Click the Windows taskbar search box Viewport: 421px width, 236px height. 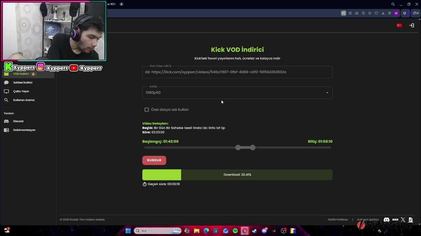pos(158,231)
